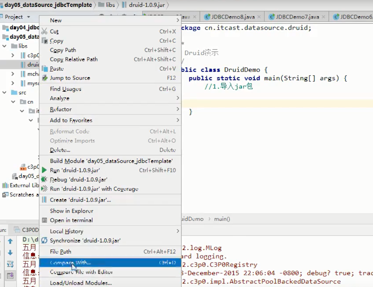
Task: Select Copy Path menu entry
Action: (110, 50)
